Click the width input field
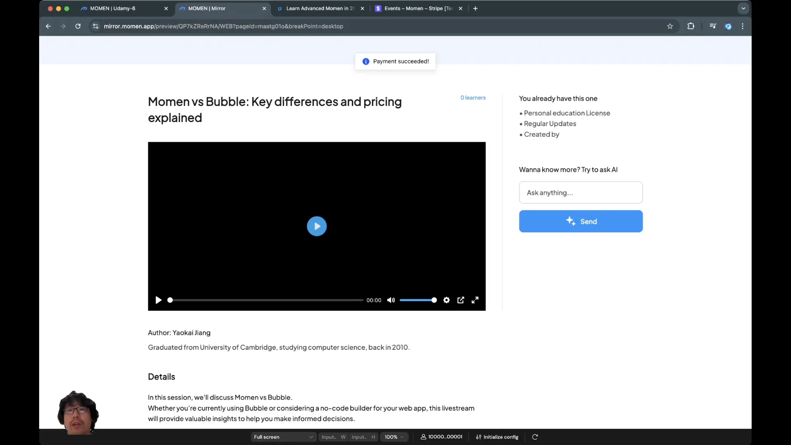The height and width of the screenshot is (445, 791). (x=333, y=437)
